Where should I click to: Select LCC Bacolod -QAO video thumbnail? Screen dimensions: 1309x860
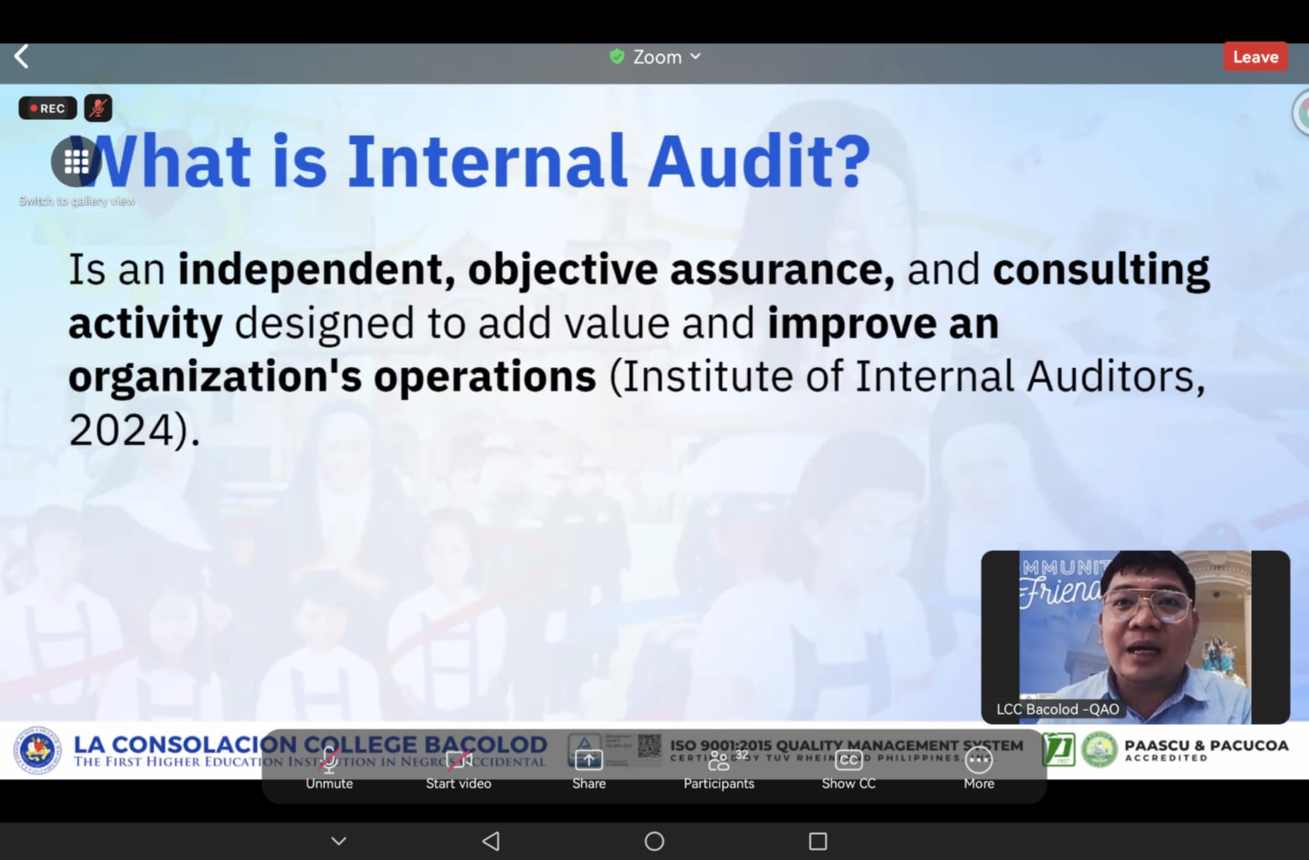[x=1135, y=636]
